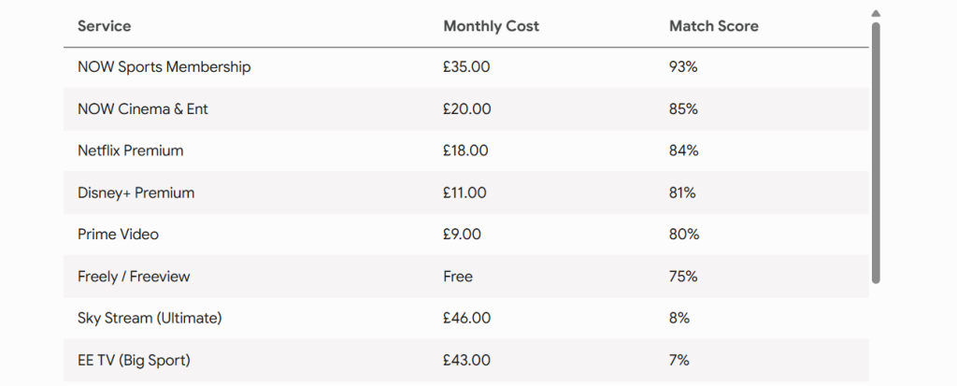Click the vertical scrollbar thumb
Screen dimensions: 957x386
876,153
